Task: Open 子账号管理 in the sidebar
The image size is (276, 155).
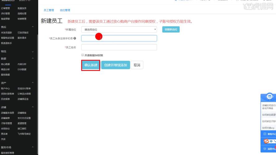Action: tap(7, 123)
